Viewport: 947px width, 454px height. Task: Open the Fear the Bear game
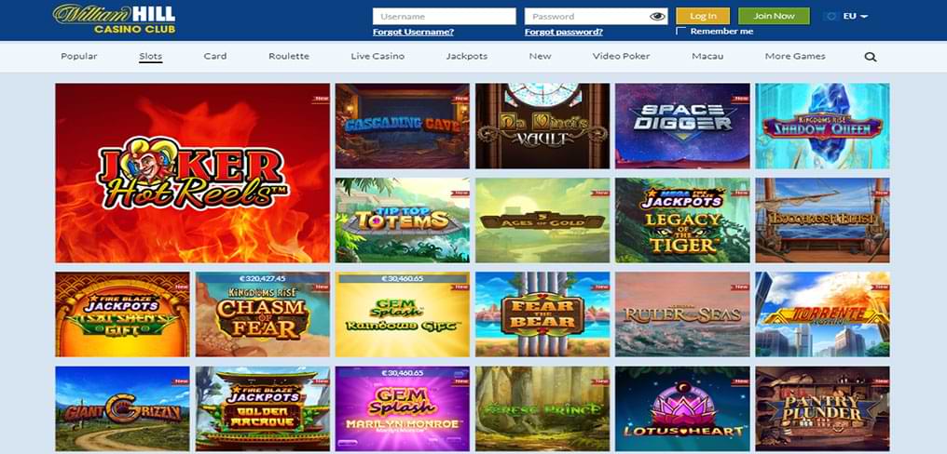coord(542,314)
